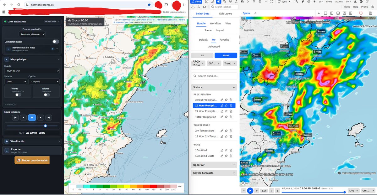Edit the Spain name with pencil icon
377x195 pixels.
pyautogui.click(x=255, y=13)
